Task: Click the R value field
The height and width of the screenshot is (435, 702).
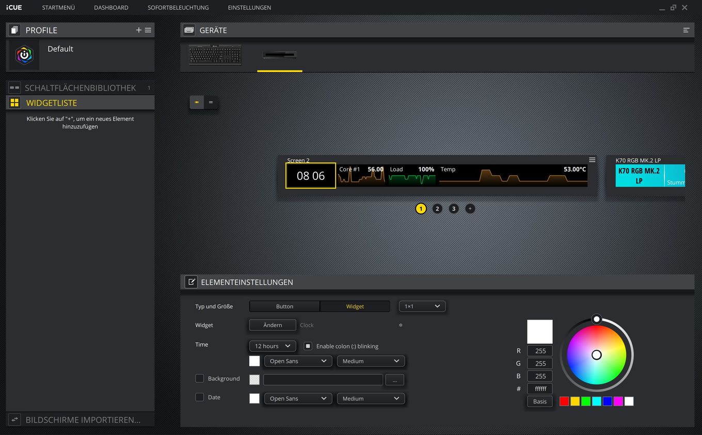Action: tap(540, 351)
